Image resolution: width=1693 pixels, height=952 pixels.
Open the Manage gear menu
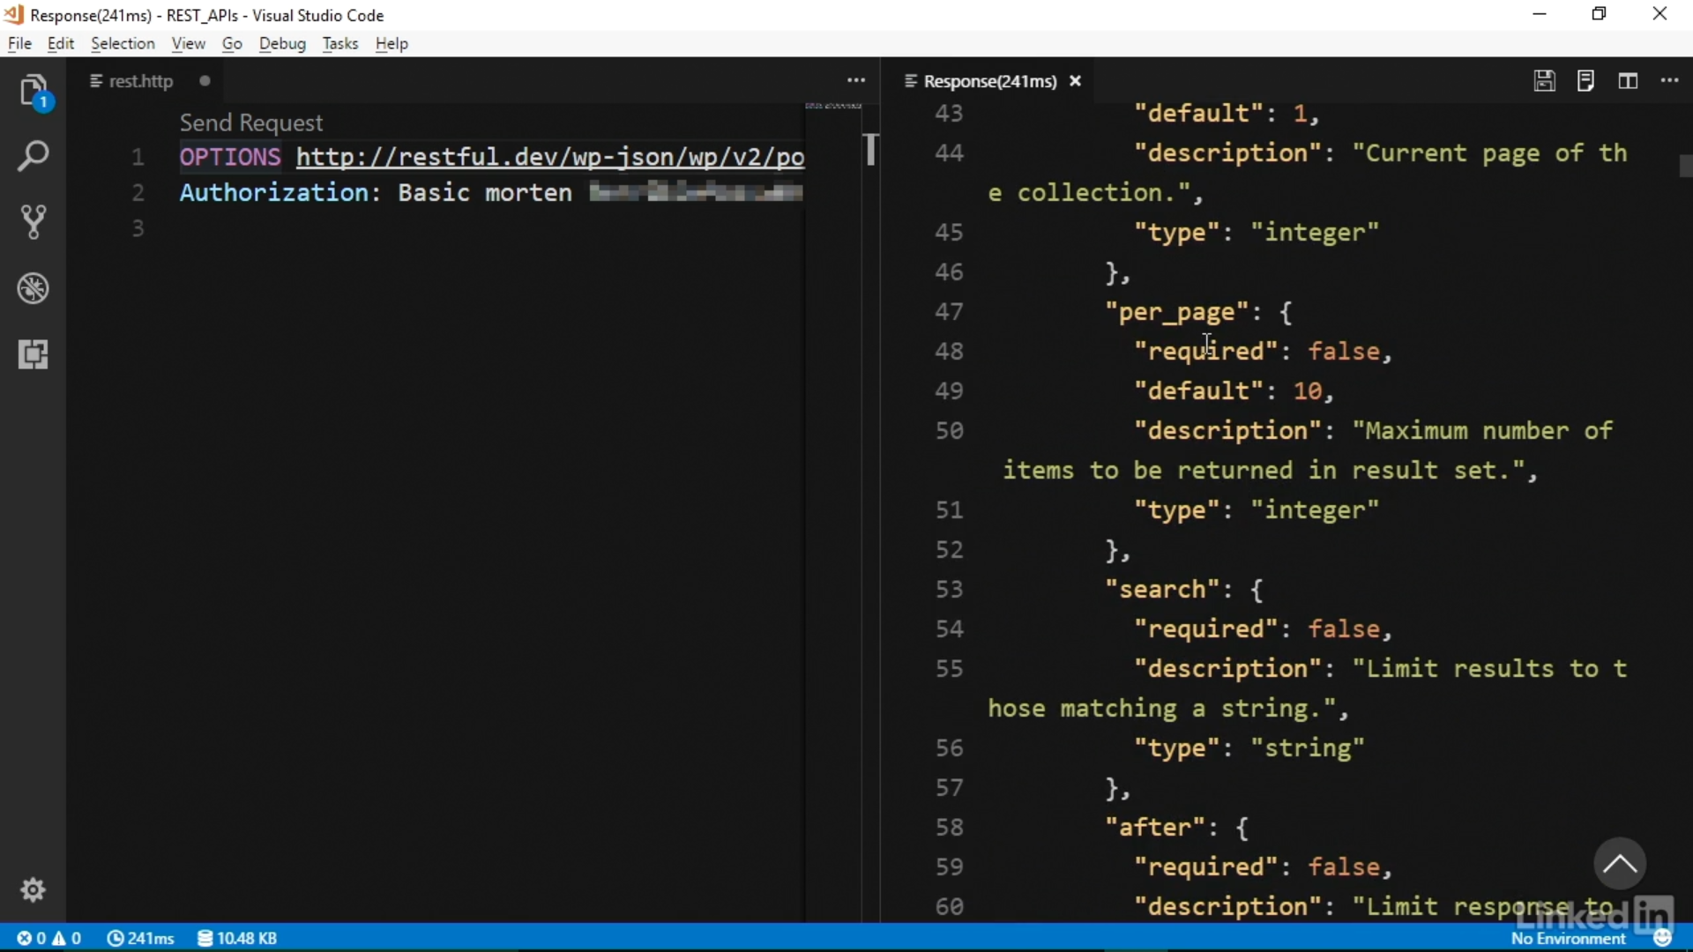point(34,889)
